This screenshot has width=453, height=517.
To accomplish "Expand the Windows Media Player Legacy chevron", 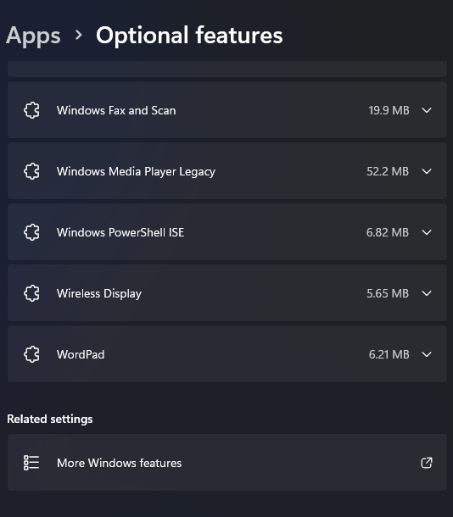I will (x=427, y=171).
